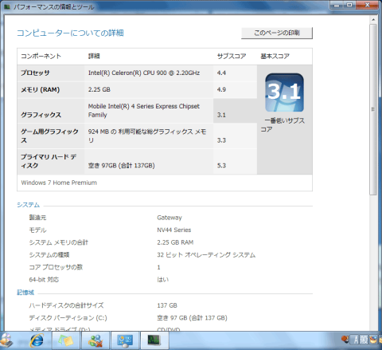Open the Messenger people icon in taskbar
Image resolution: width=382 pixels, height=350 pixels.
click(x=95, y=340)
